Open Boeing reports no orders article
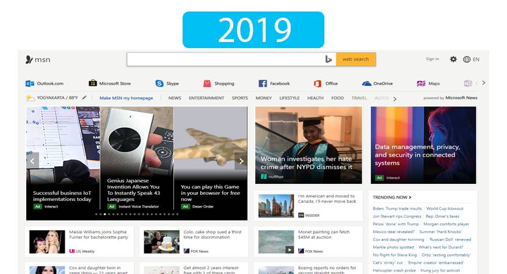 pos(327,270)
